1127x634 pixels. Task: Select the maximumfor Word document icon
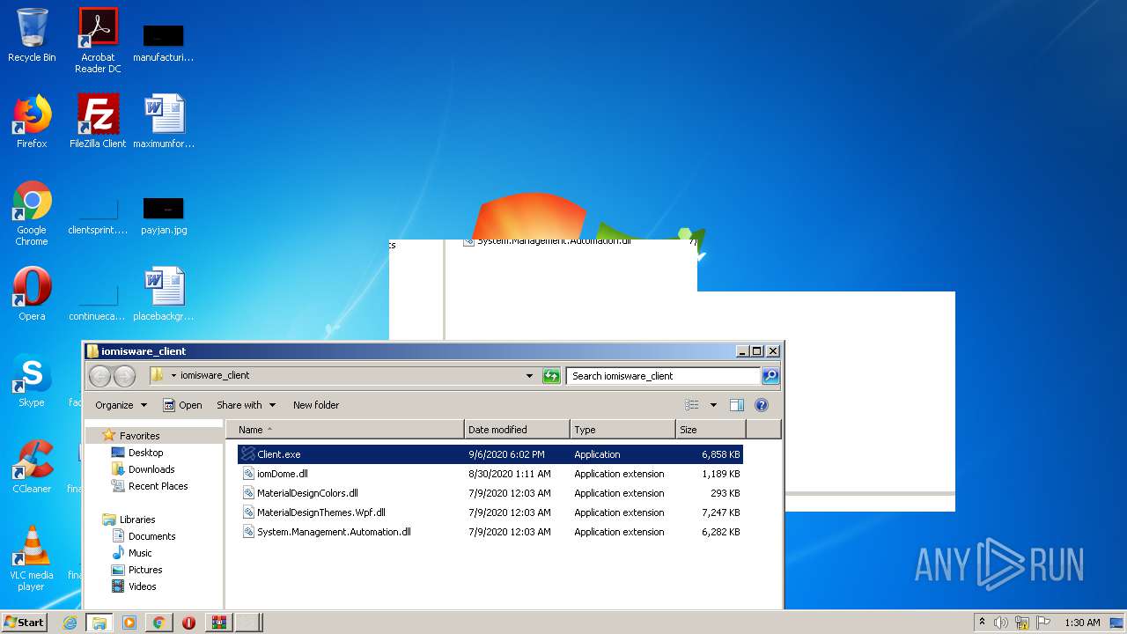[x=164, y=122]
